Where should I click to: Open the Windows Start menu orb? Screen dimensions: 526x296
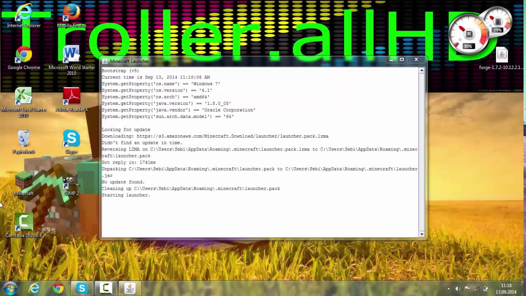point(10,288)
